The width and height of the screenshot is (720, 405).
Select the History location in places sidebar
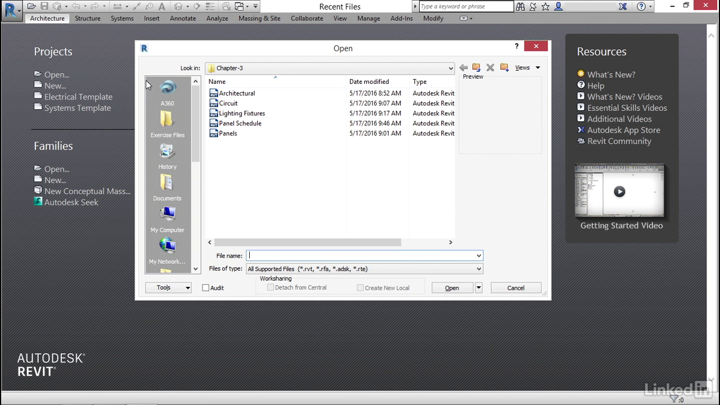(168, 156)
